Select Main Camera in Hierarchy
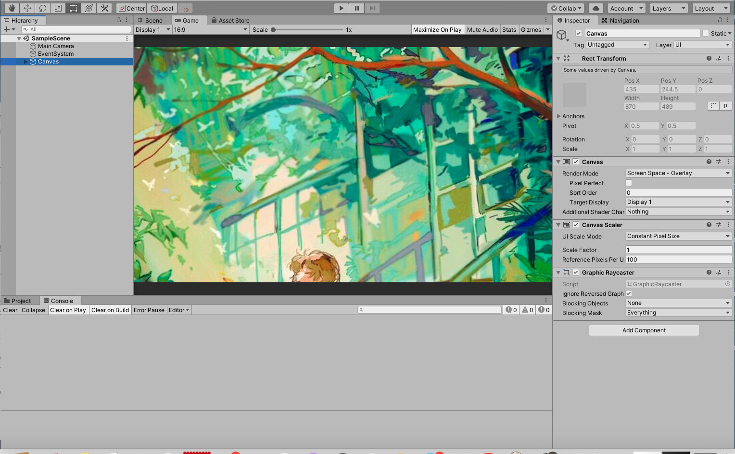This screenshot has width=735, height=454. (x=56, y=46)
